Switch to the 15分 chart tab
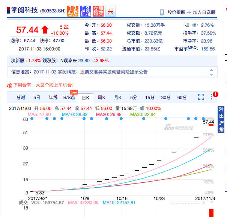The image size is (227, 217). click(150, 97)
